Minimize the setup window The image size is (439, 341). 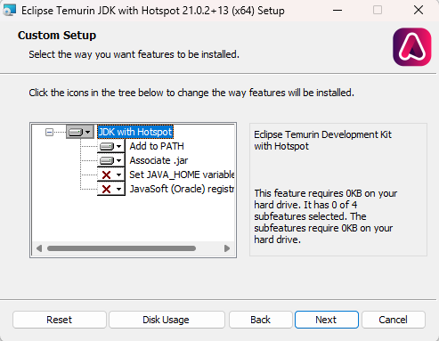point(337,11)
